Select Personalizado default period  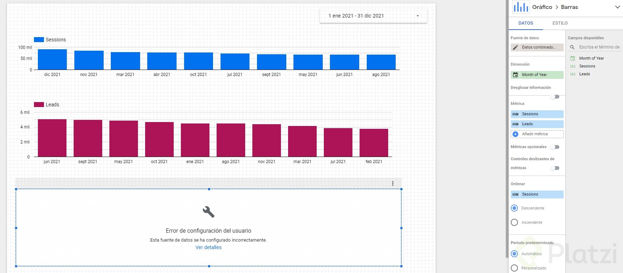(514, 268)
